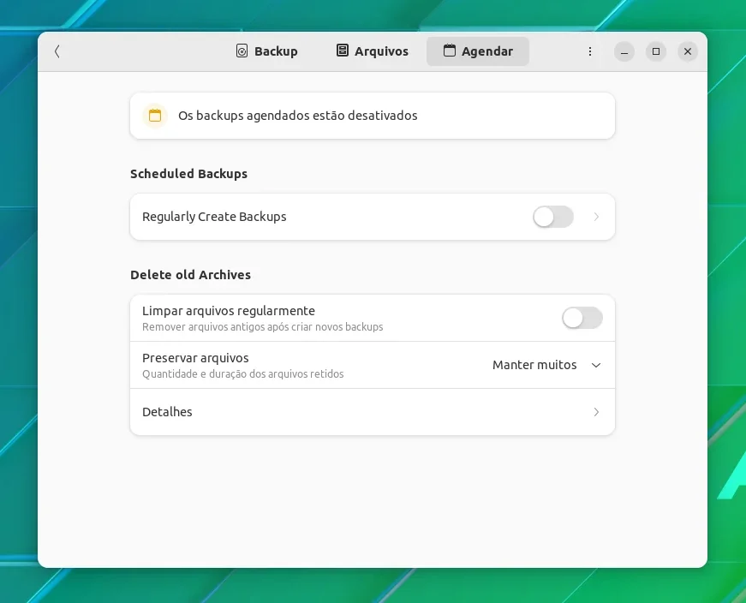Viewport: 746px width, 603px height.
Task: Click the yellow calendar status icon
Action: tap(155, 116)
